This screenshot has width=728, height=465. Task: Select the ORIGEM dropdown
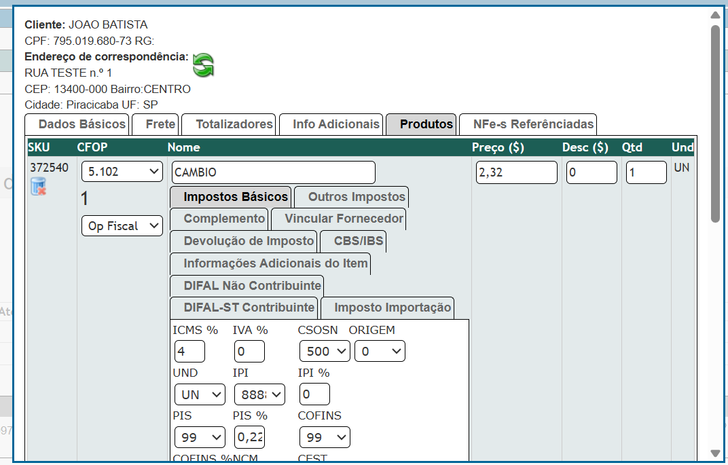click(x=380, y=351)
